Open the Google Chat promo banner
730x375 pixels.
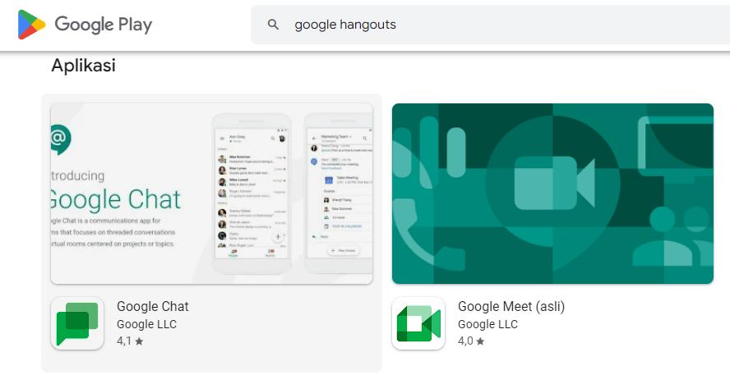point(212,194)
